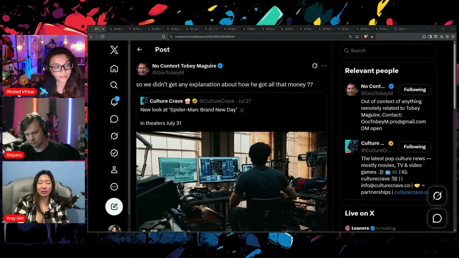Click the post text about all that money
The height and width of the screenshot is (258, 459).
tap(224, 85)
